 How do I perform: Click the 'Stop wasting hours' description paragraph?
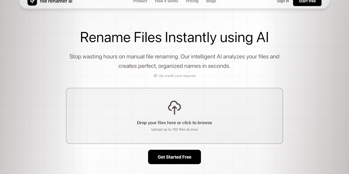click(x=174, y=56)
